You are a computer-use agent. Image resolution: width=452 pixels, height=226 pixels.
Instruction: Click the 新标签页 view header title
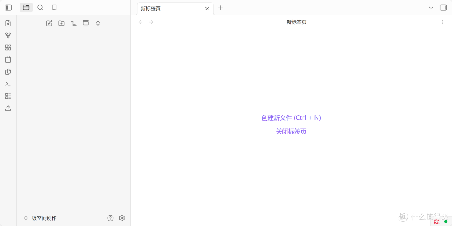point(296,22)
